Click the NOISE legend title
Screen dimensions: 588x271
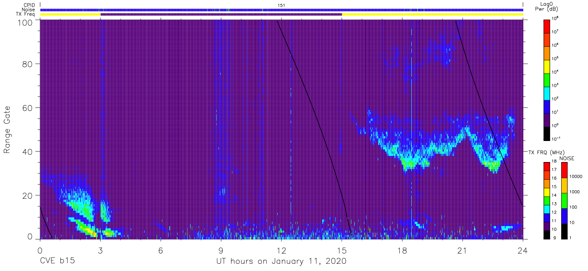coord(567,158)
